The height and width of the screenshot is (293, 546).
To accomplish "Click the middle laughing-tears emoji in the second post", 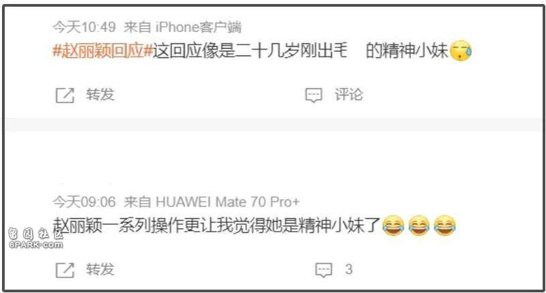I will [x=419, y=226].
